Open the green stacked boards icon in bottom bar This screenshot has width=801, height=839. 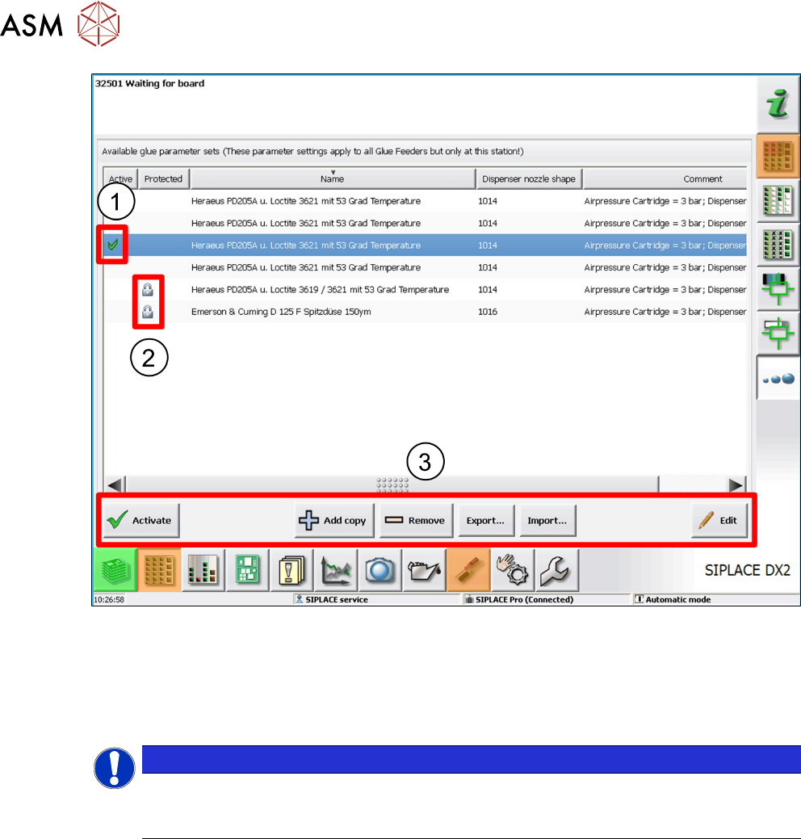[x=115, y=570]
